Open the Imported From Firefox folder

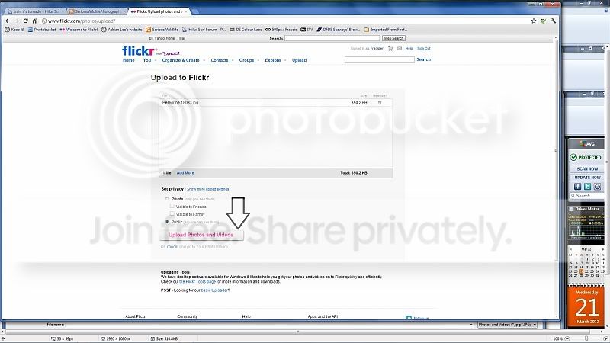386,30
